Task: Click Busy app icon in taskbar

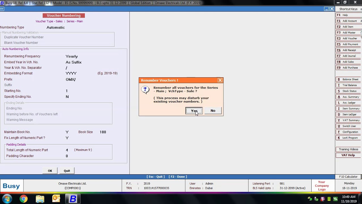Action: click(73, 199)
